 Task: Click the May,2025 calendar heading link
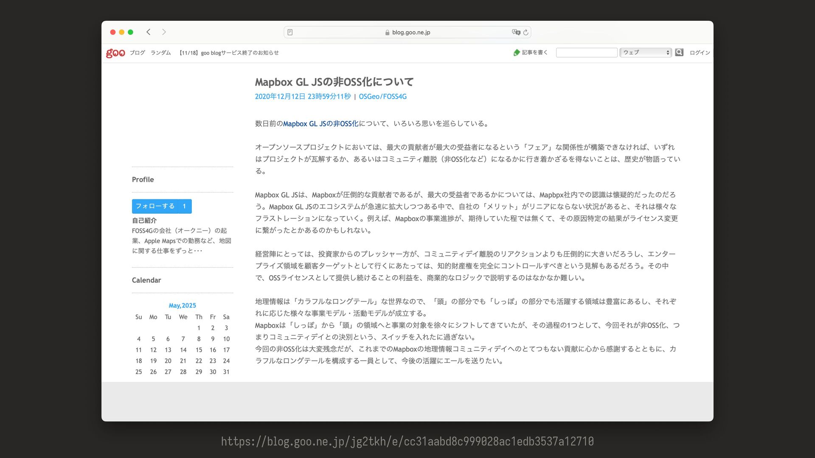click(x=182, y=306)
